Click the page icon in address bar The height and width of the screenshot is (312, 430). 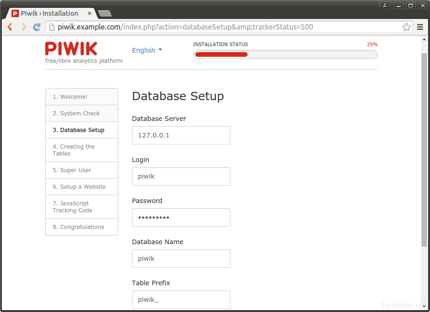52,27
